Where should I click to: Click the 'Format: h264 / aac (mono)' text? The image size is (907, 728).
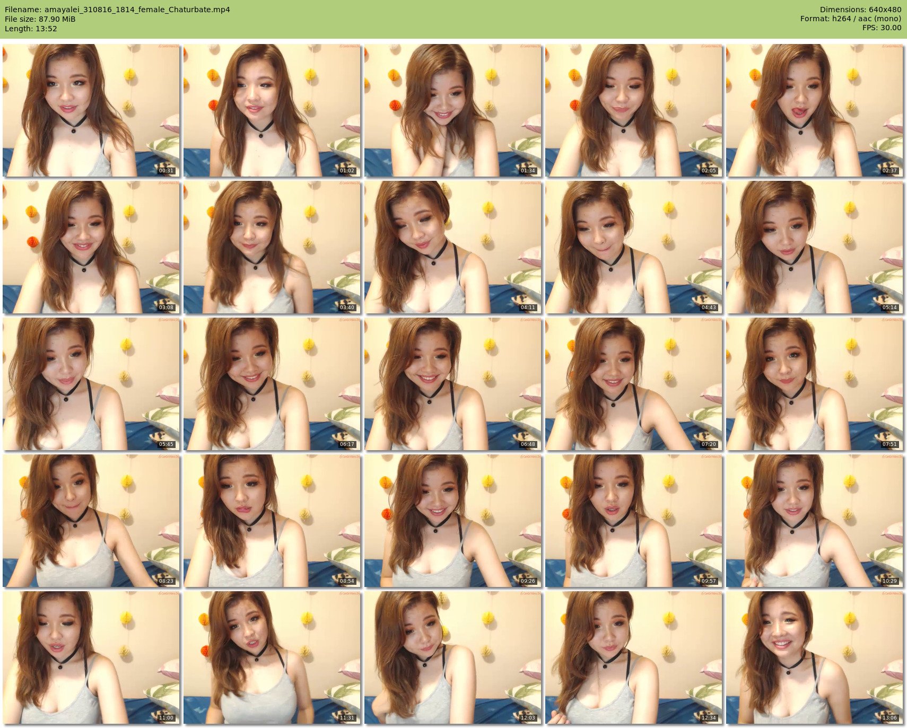851,19
